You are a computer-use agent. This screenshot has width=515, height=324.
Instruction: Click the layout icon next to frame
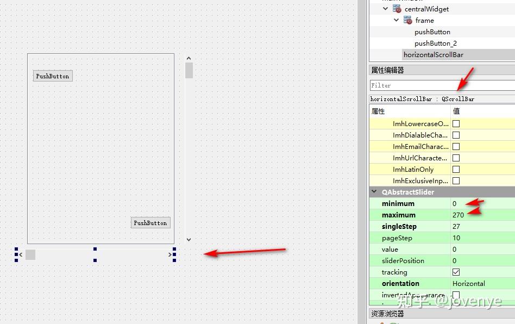[407, 20]
